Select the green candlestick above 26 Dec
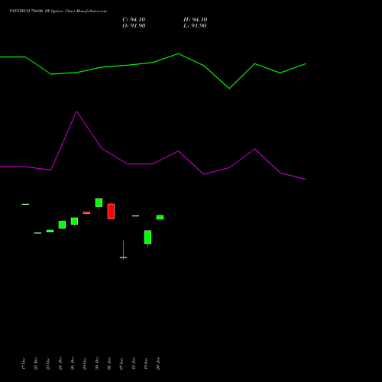 [x=74, y=222]
